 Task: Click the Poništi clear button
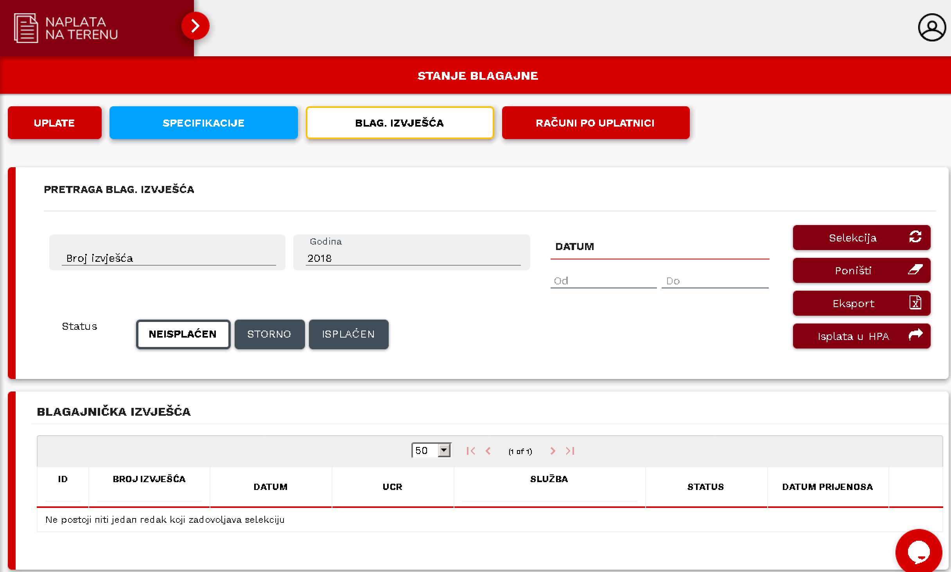point(861,270)
